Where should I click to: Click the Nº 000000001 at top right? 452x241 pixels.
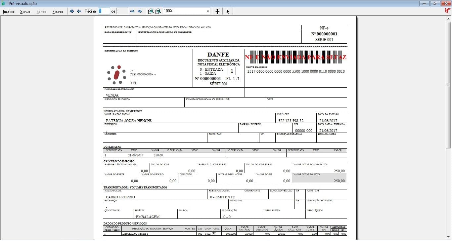pos(324,34)
